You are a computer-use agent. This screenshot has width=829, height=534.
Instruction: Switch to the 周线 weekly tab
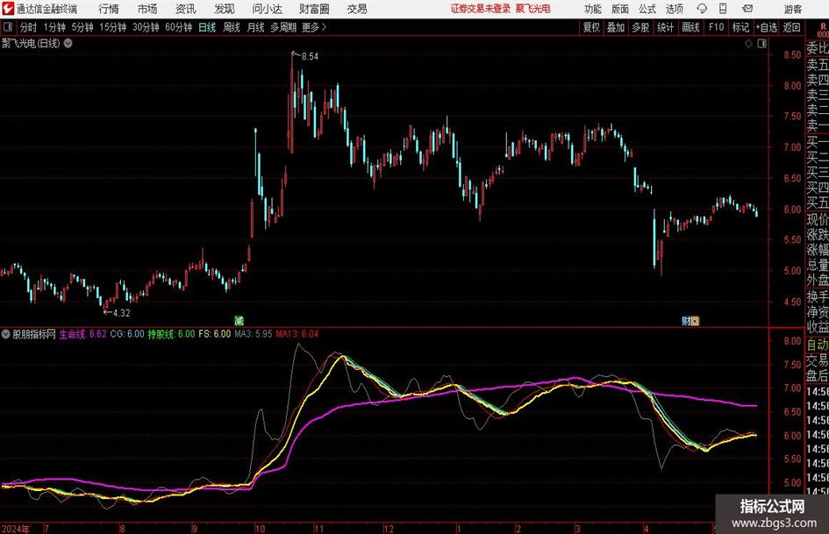[x=231, y=27]
